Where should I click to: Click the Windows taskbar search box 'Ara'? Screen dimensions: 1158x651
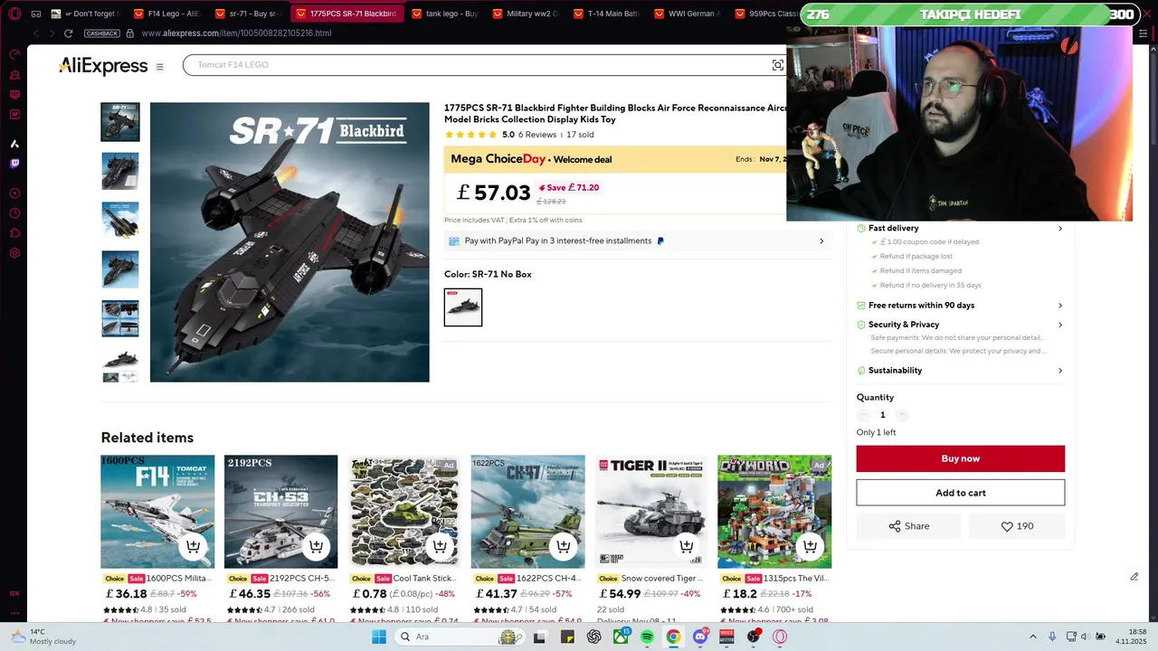(460, 637)
